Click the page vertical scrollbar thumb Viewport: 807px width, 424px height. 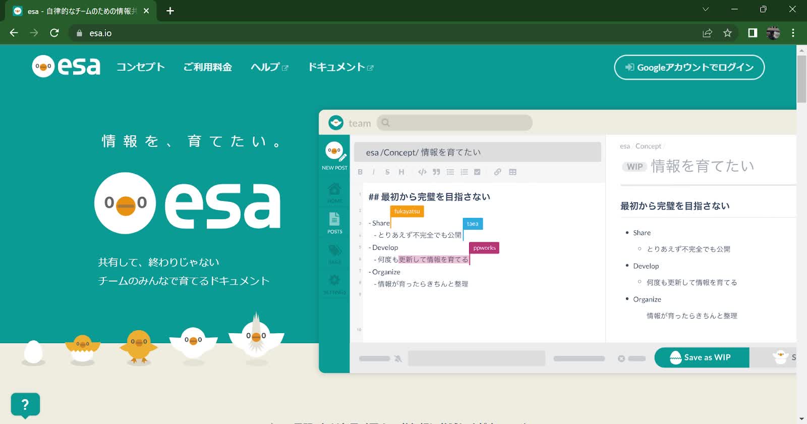[801, 79]
